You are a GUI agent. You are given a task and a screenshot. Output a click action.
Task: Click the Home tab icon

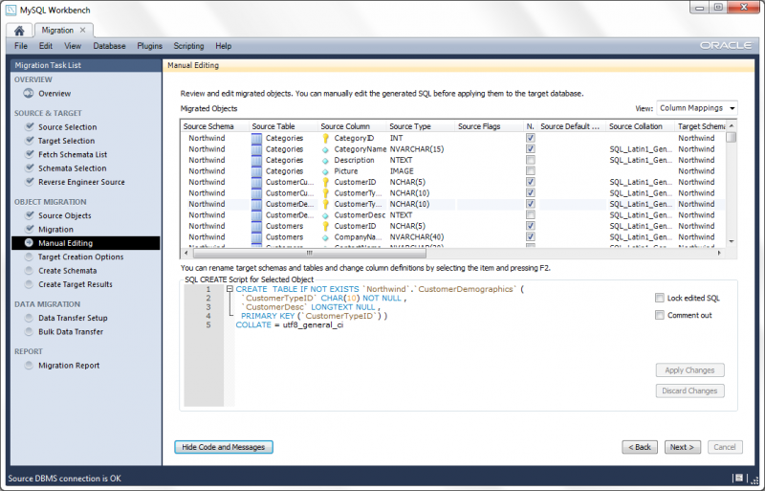pyautogui.click(x=18, y=31)
